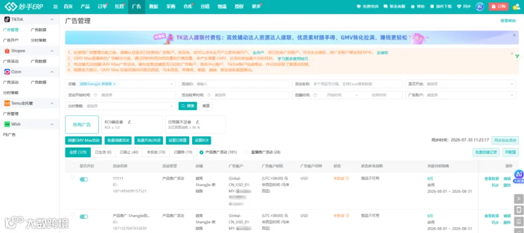The width and height of the screenshot is (524, 233).
Task: Check the checkbox for 产品推广-Shangjie row
Action: pyautogui.click(x=73, y=214)
